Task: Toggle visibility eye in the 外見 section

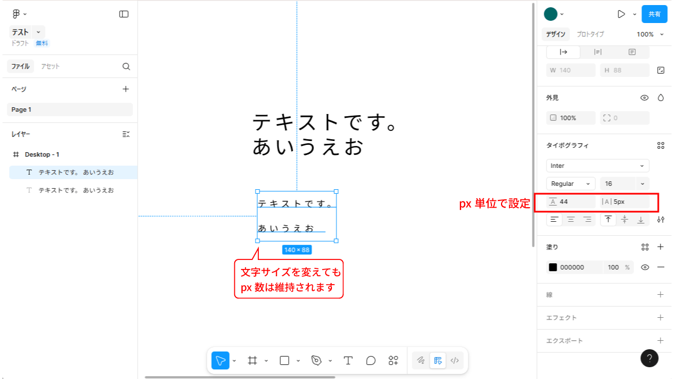Action: tap(645, 98)
